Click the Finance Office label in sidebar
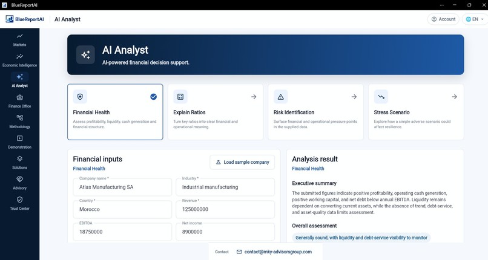This screenshot has width=488, height=260. 19,106
